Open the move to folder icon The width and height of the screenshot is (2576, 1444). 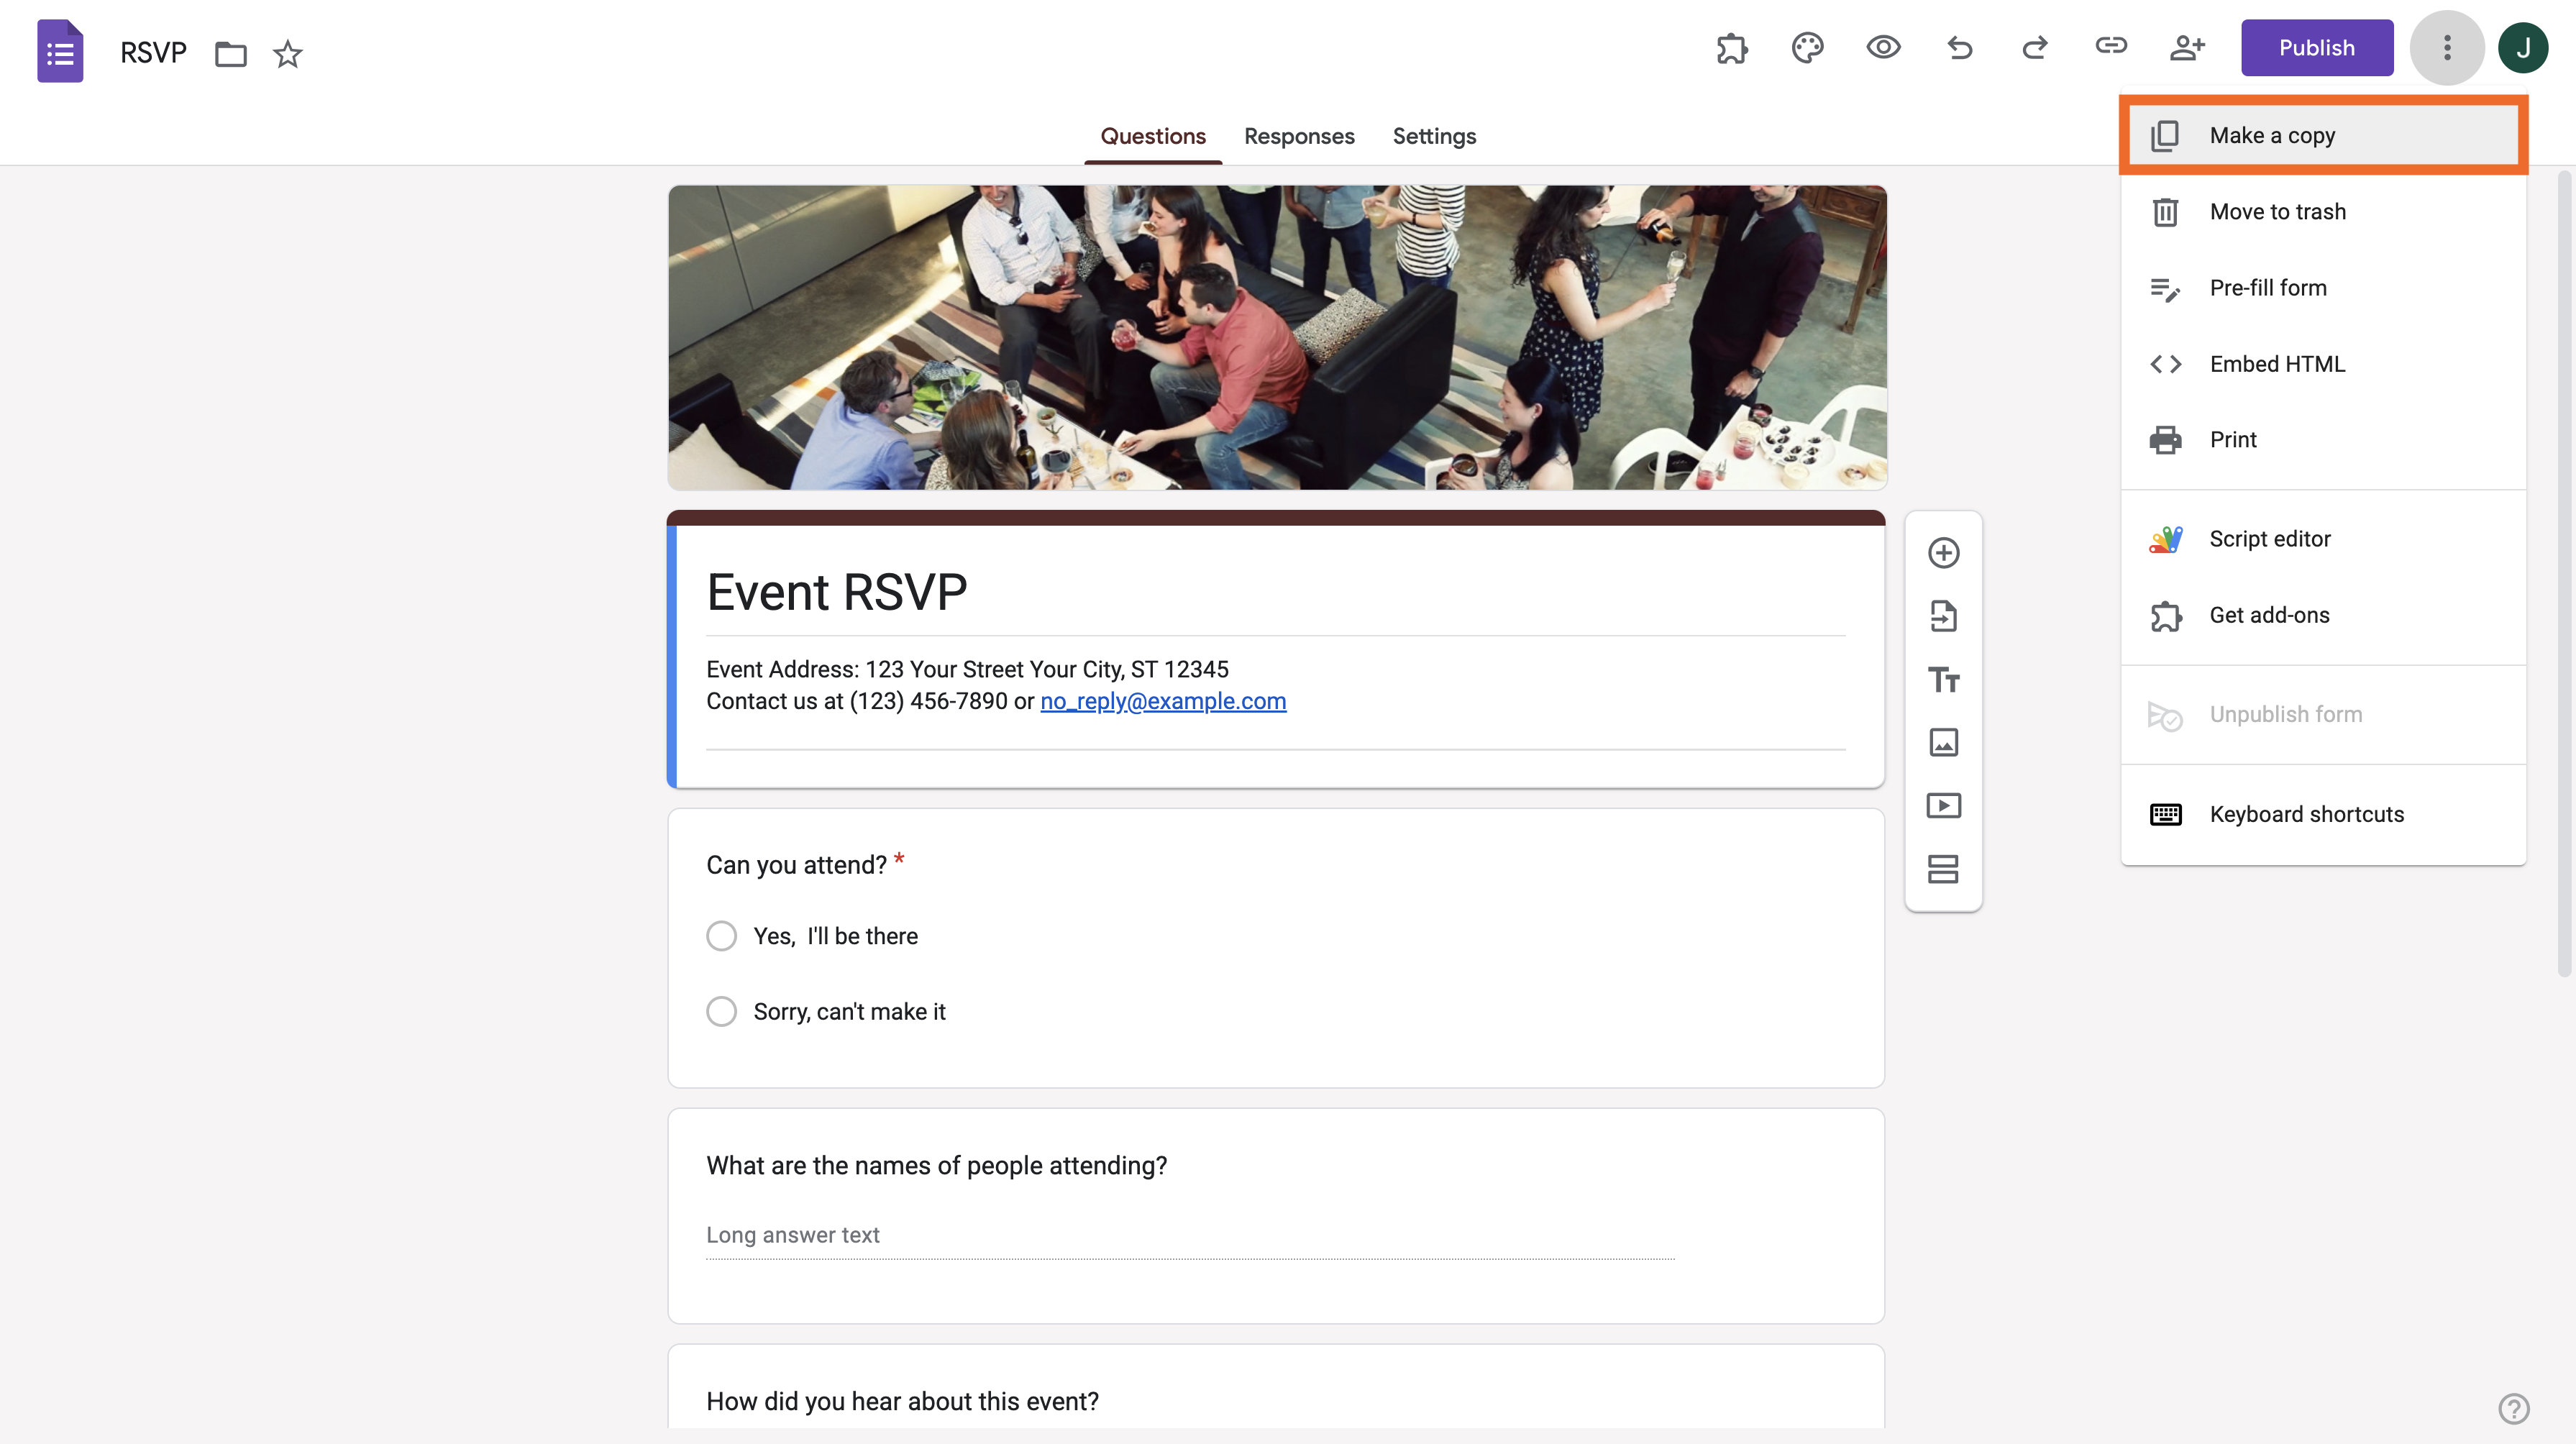point(231,53)
